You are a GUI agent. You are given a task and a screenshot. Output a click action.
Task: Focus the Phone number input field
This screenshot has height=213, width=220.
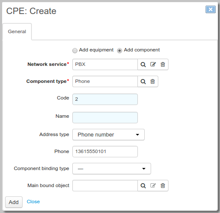pos(105,151)
